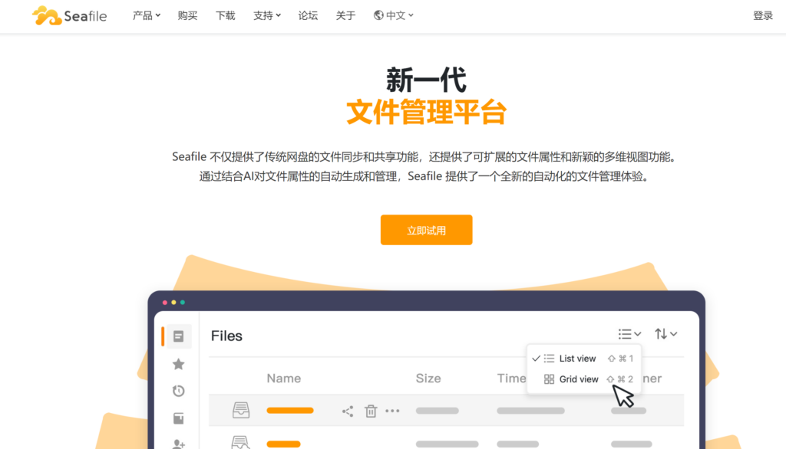Screen dimensions: 786x449
Task: Click the invite-user icon in the sidebar
Action: pos(178,444)
